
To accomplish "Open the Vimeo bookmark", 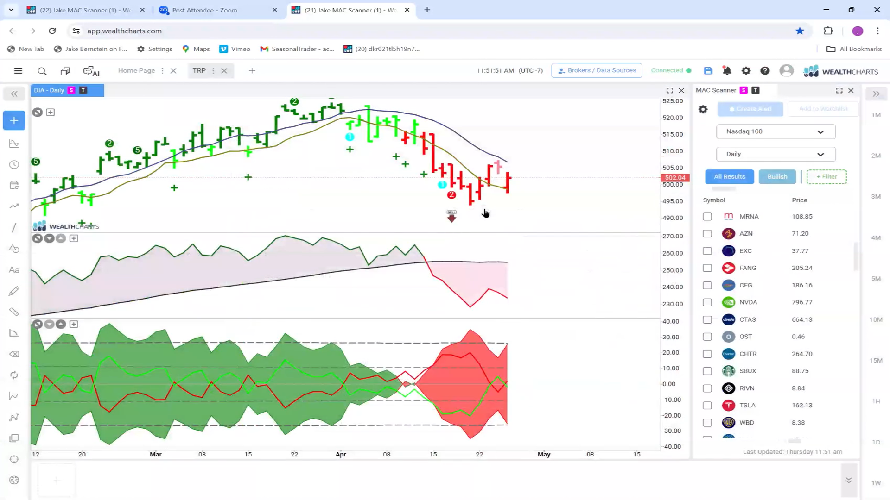I will [235, 49].
